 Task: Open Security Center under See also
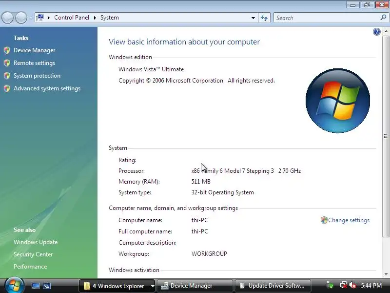point(33,254)
